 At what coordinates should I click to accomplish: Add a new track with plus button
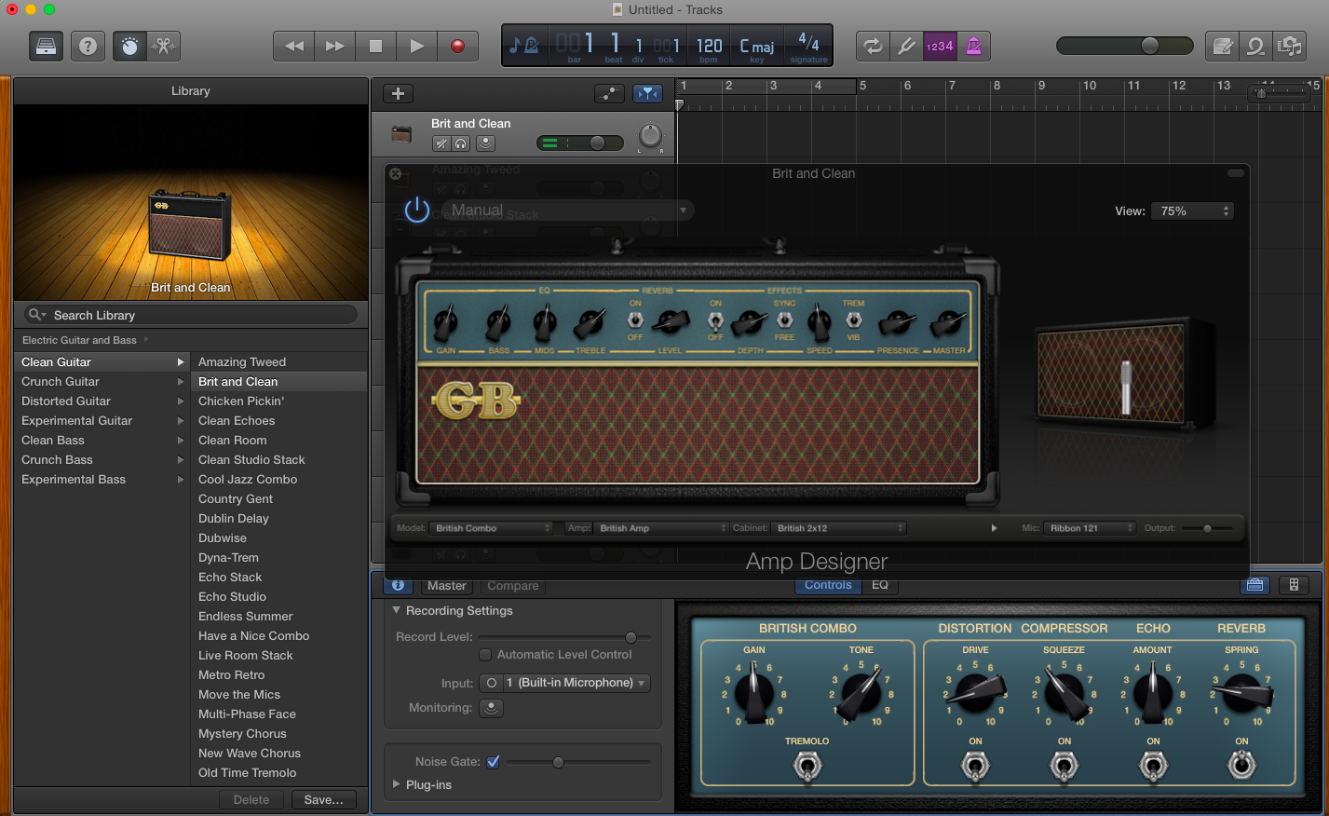[x=398, y=93]
